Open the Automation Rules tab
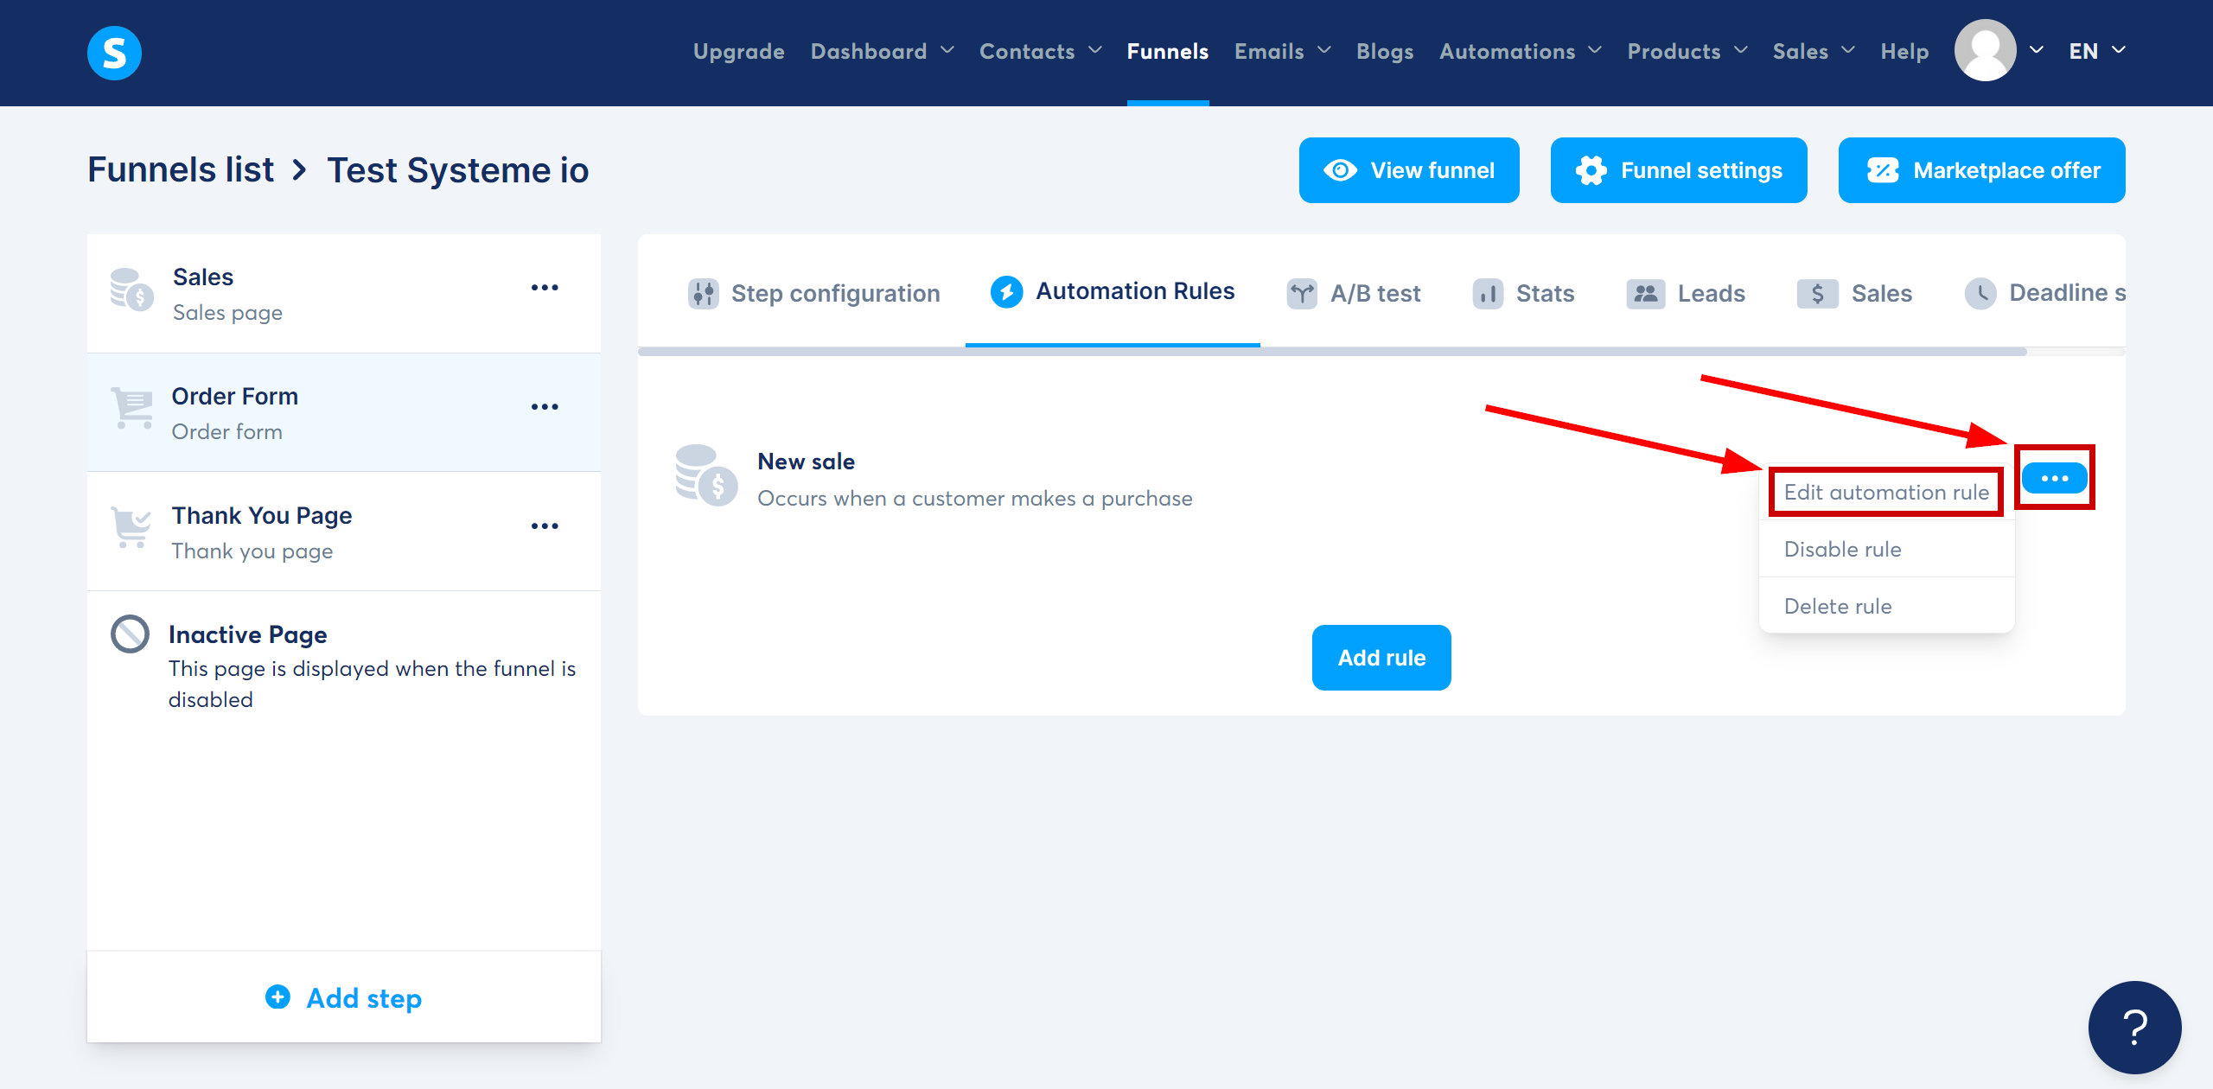Viewport: 2213px width, 1089px height. coord(1113,292)
